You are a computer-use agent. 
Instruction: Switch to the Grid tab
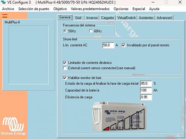point(78,18)
